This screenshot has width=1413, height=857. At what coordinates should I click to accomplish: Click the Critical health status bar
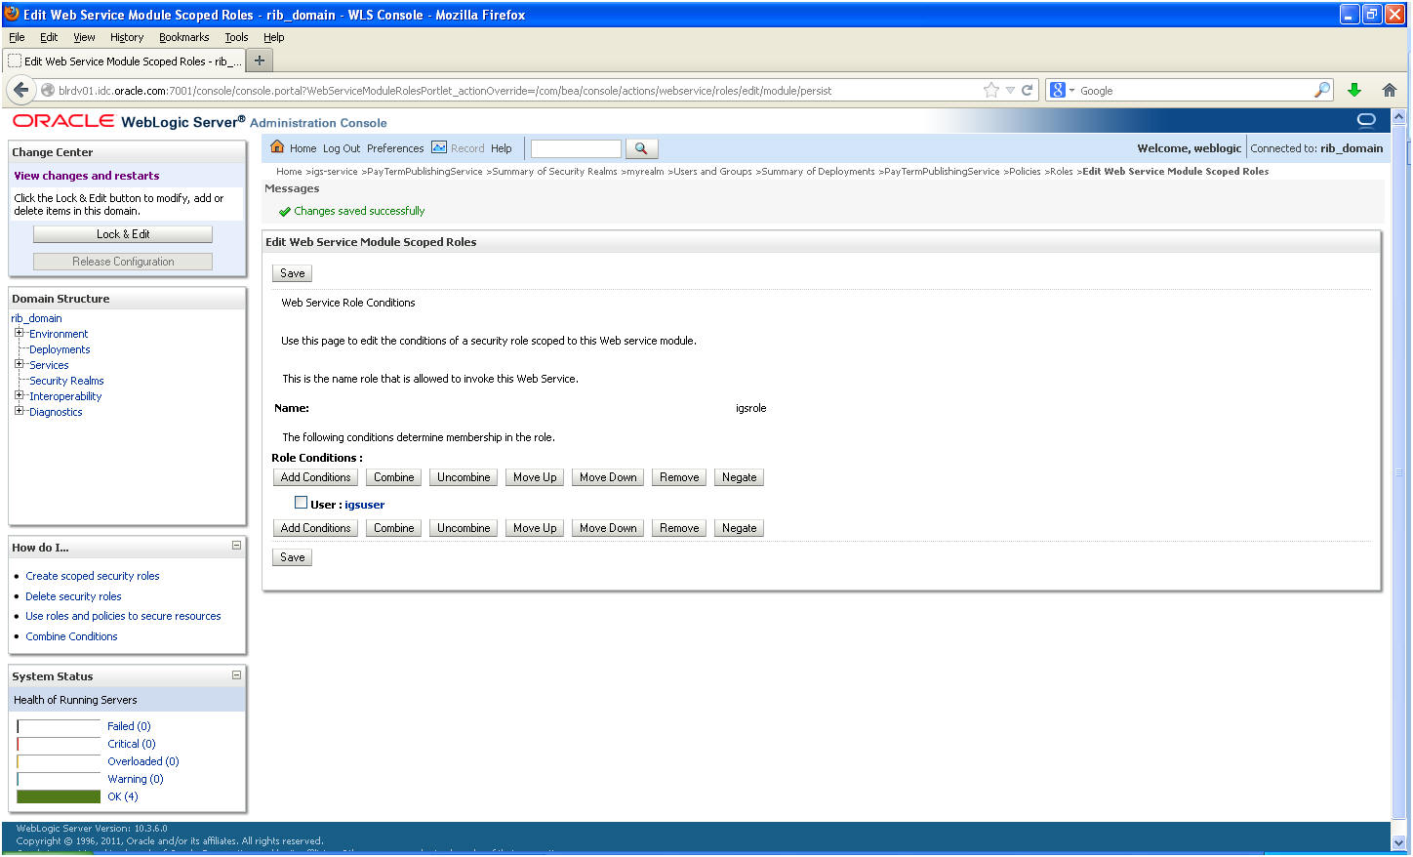coord(59,744)
